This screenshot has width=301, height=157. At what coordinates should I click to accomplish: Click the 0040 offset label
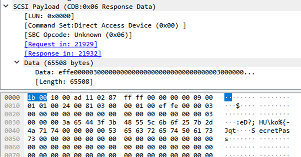point(11,130)
